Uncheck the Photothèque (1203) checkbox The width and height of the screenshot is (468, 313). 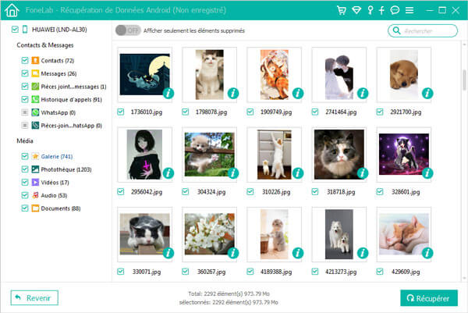pyautogui.click(x=25, y=169)
